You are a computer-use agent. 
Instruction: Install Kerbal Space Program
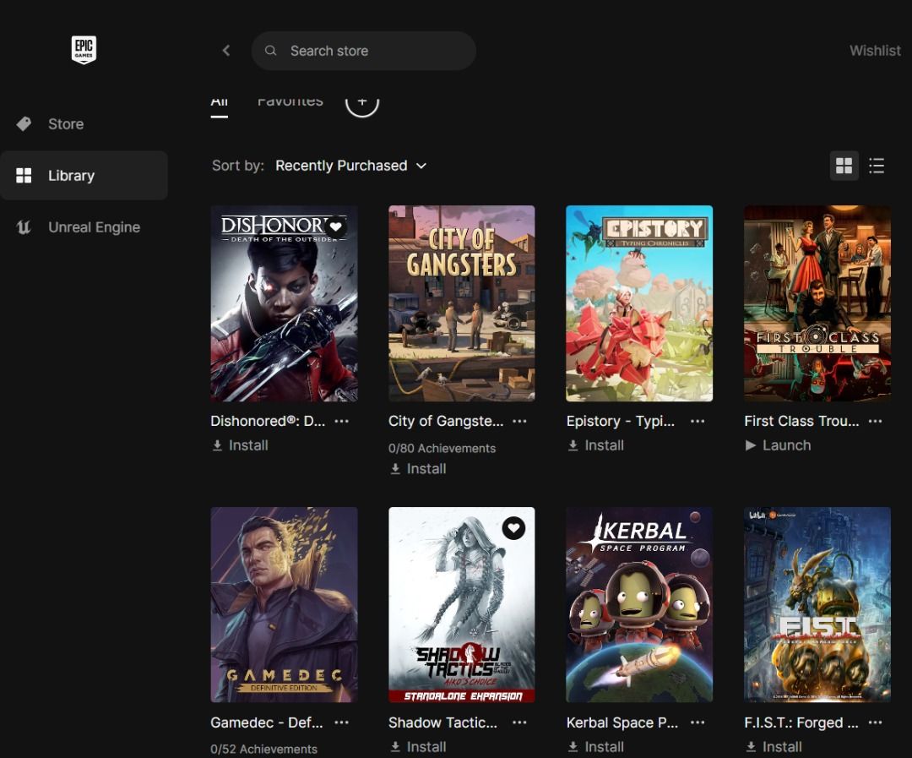(595, 747)
